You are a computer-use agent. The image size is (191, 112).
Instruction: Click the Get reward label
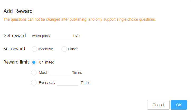[x=15, y=35]
